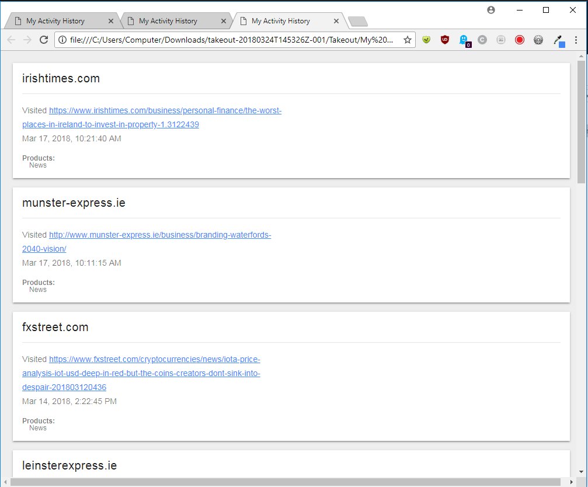588x487 pixels.
Task: Click Products label in irishtimes.com card
Action: pyautogui.click(x=39, y=158)
